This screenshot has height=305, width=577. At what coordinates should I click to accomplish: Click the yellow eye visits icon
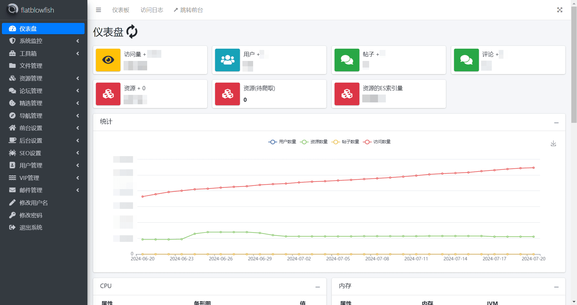click(108, 60)
